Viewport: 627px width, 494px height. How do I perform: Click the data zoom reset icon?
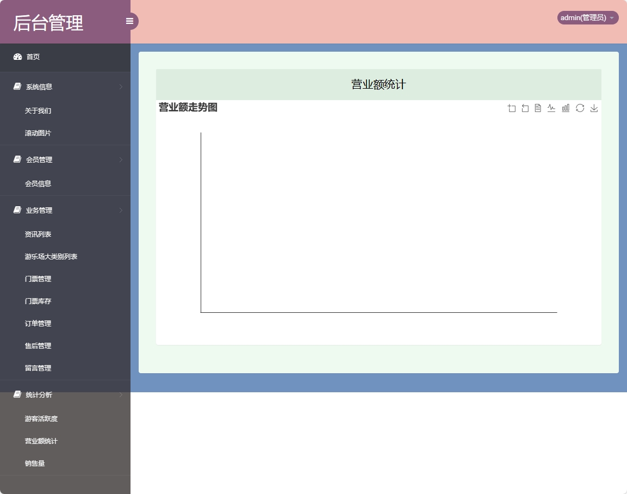pyautogui.click(x=525, y=108)
